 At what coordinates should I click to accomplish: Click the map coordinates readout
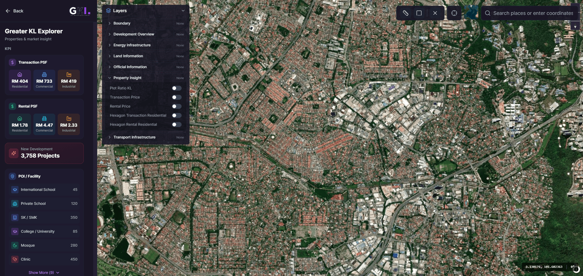tap(544, 267)
